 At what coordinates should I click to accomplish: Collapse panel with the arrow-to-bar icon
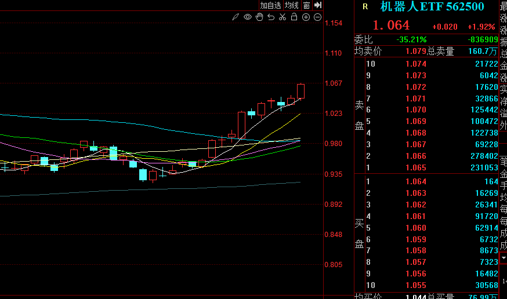pos(318,5)
